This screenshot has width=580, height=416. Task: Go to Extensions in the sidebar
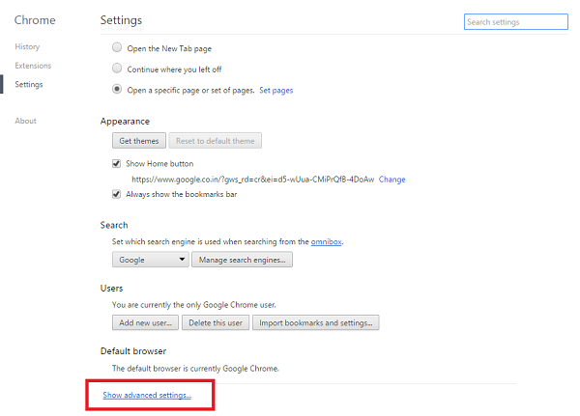pos(33,66)
